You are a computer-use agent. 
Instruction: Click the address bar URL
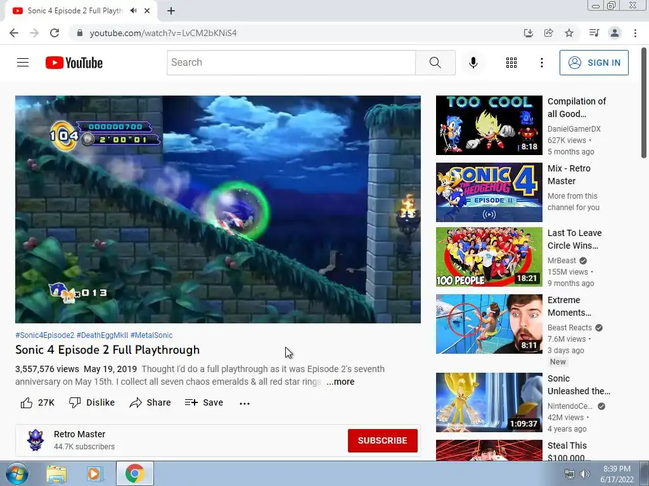pos(163,33)
